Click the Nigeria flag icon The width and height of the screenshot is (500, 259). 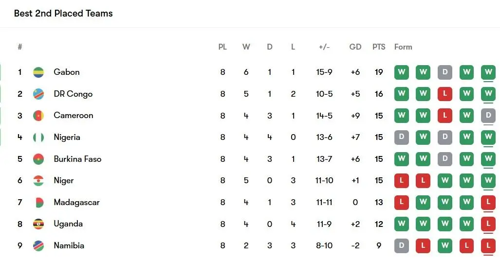click(x=38, y=138)
